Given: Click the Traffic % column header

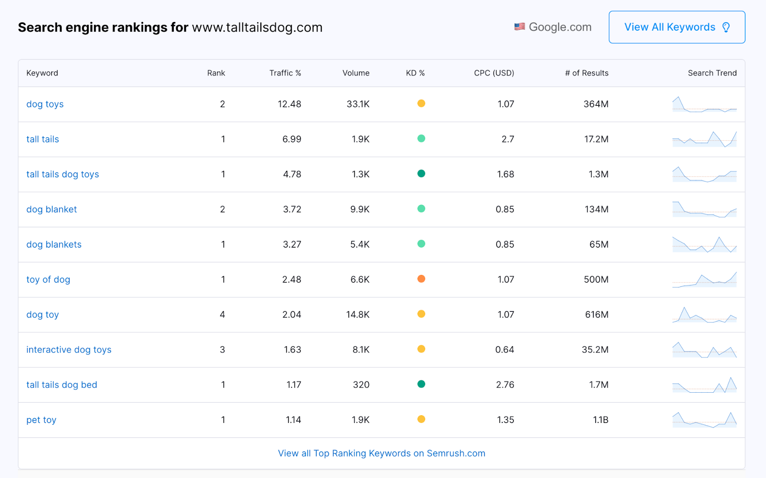Looking at the screenshot, I should click(285, 73).
